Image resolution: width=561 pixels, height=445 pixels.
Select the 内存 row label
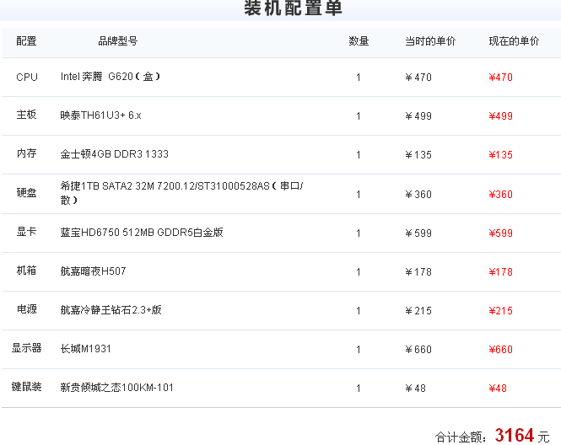point(26,153)
